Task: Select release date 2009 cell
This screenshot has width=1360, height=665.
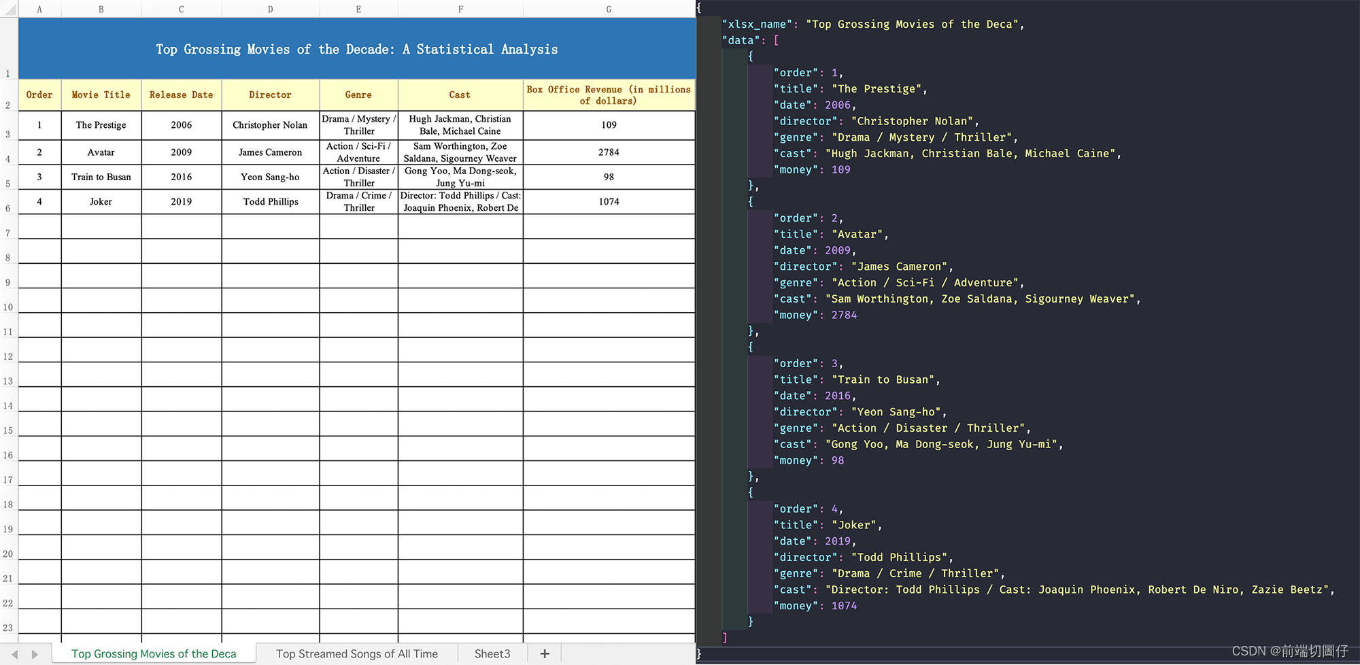Action: tap(182, 152)
